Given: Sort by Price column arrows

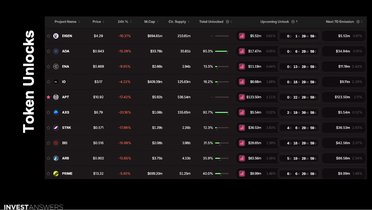Looking at the screenshot, I should point(104,22).
